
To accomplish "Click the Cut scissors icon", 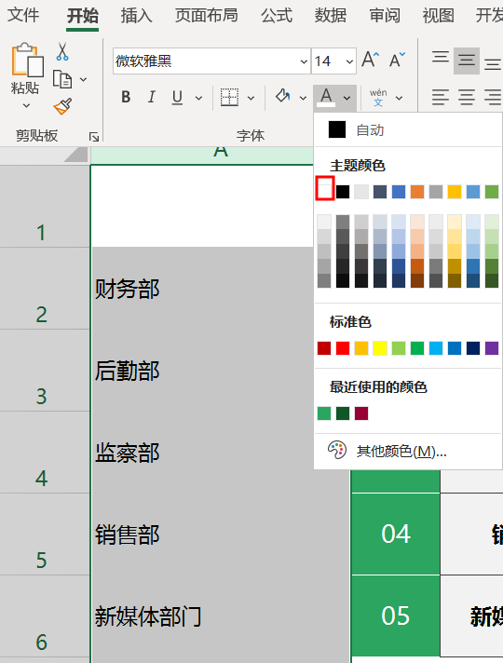I will 62,51.
